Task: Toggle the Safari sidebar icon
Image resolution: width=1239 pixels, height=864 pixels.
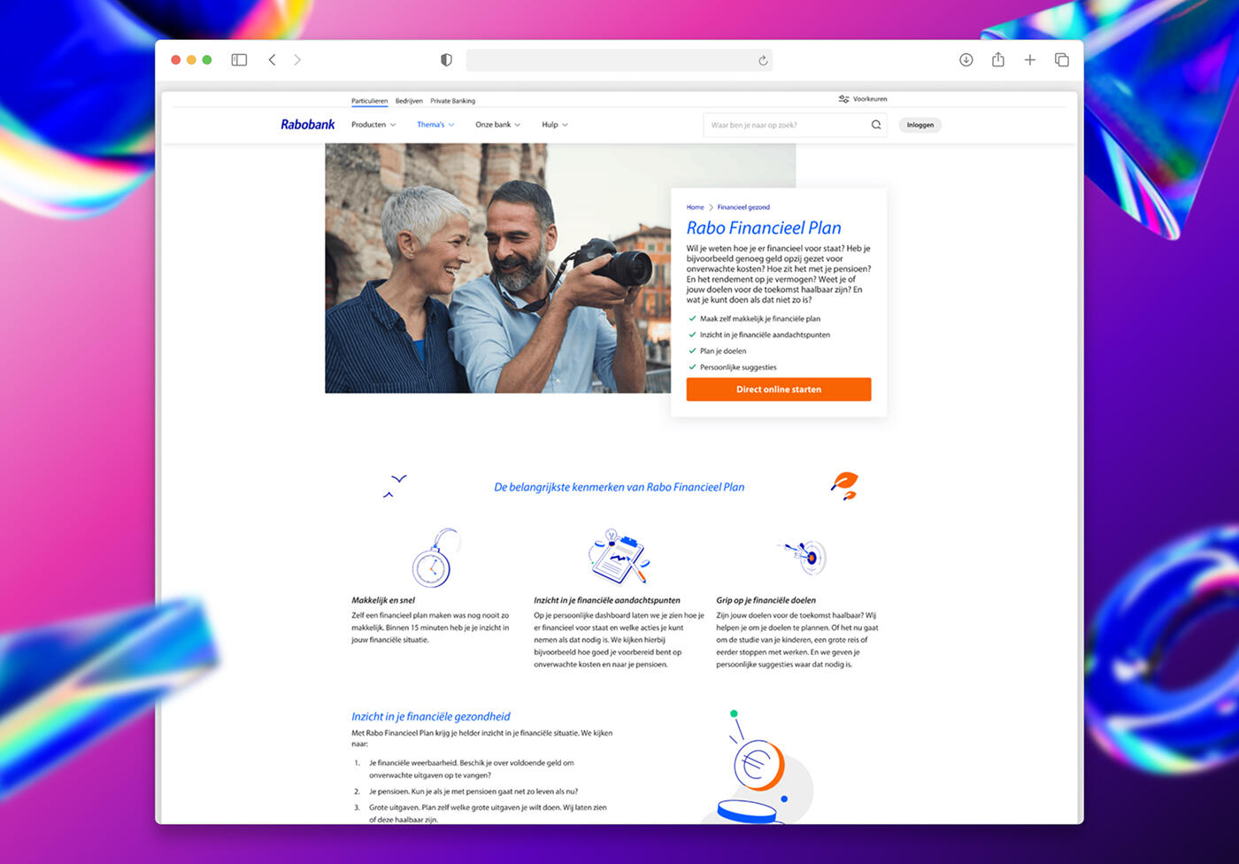Action: click(239, 60)
